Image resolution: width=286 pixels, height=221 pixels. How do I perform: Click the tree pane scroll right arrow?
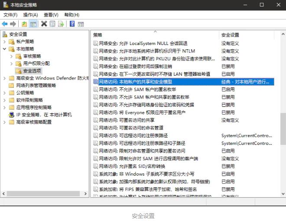(85, 194)
